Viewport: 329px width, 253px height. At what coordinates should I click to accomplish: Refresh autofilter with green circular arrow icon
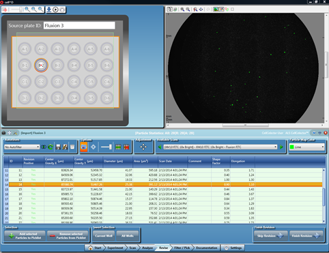(51, 147)
